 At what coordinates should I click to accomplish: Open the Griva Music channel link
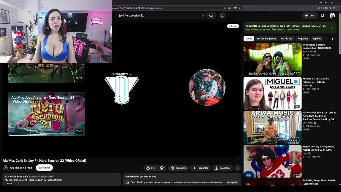[x=308, y=123]
